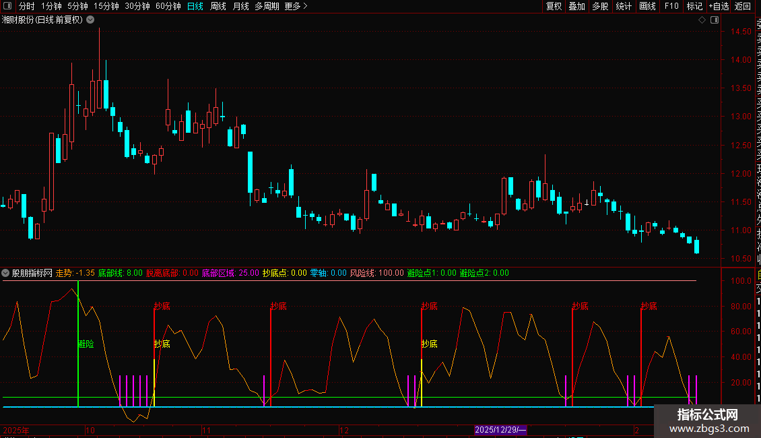Viewport: 761px width, 438px height.
Task: Click the 风险线: 100.00 label
Action: [x=377, y=273]
